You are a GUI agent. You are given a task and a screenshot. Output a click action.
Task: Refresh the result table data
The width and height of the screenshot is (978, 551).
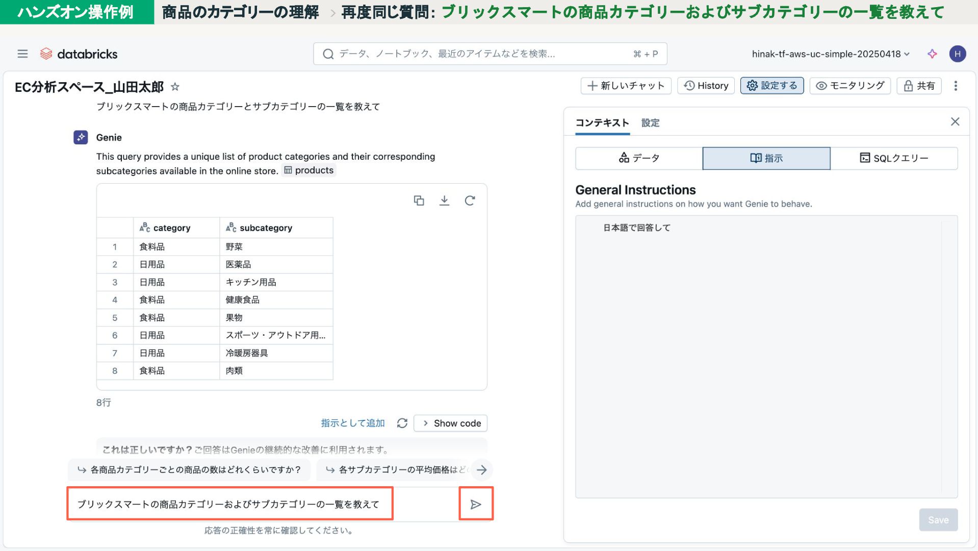(470, 201)
